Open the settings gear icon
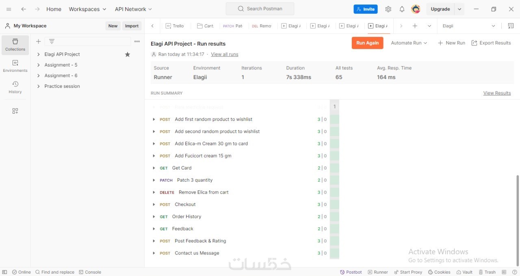 tap(388, 9)
